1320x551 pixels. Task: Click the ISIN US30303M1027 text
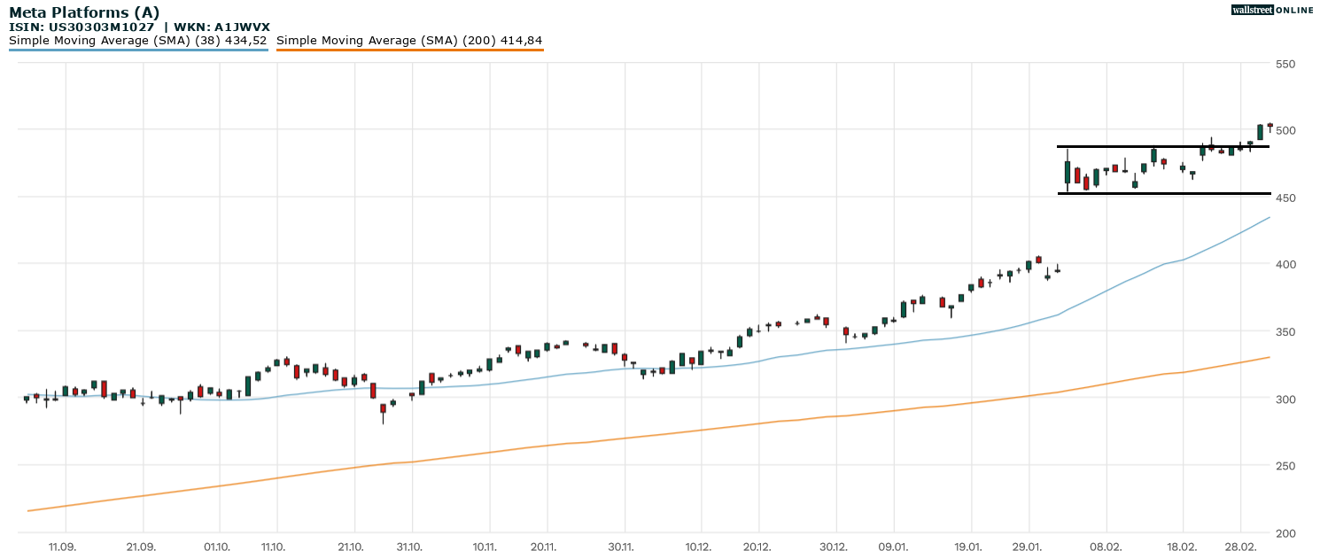coord(82,27)
